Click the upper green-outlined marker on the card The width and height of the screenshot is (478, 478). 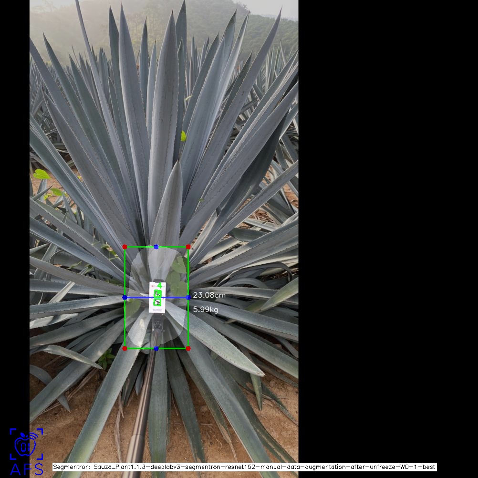(x=157, y=293)
